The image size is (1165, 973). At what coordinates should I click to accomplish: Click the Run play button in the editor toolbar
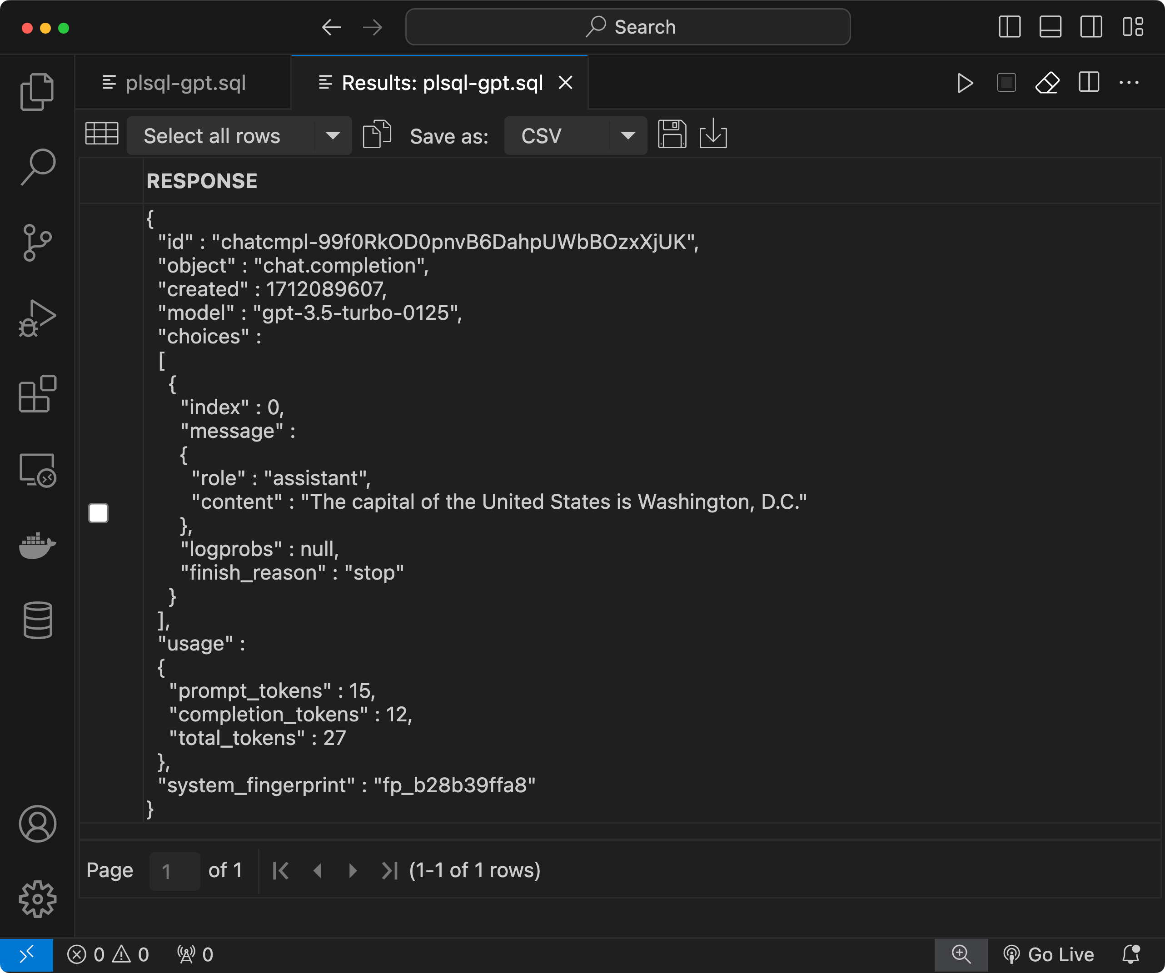click(x=965, y=83)
